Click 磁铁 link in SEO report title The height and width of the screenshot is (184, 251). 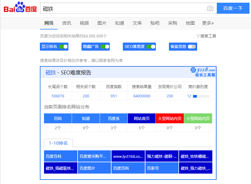tap(51, 73)
